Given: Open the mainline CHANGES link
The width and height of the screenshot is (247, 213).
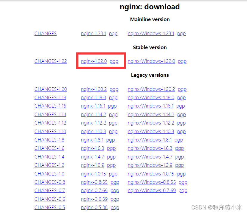Looking at the screenshot, I should pyautogui.click(x=45, y=33).
